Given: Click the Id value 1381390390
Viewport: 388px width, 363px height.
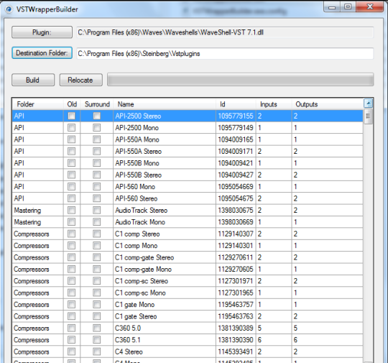Looking at the screenshot, I should tap(236, 340).
